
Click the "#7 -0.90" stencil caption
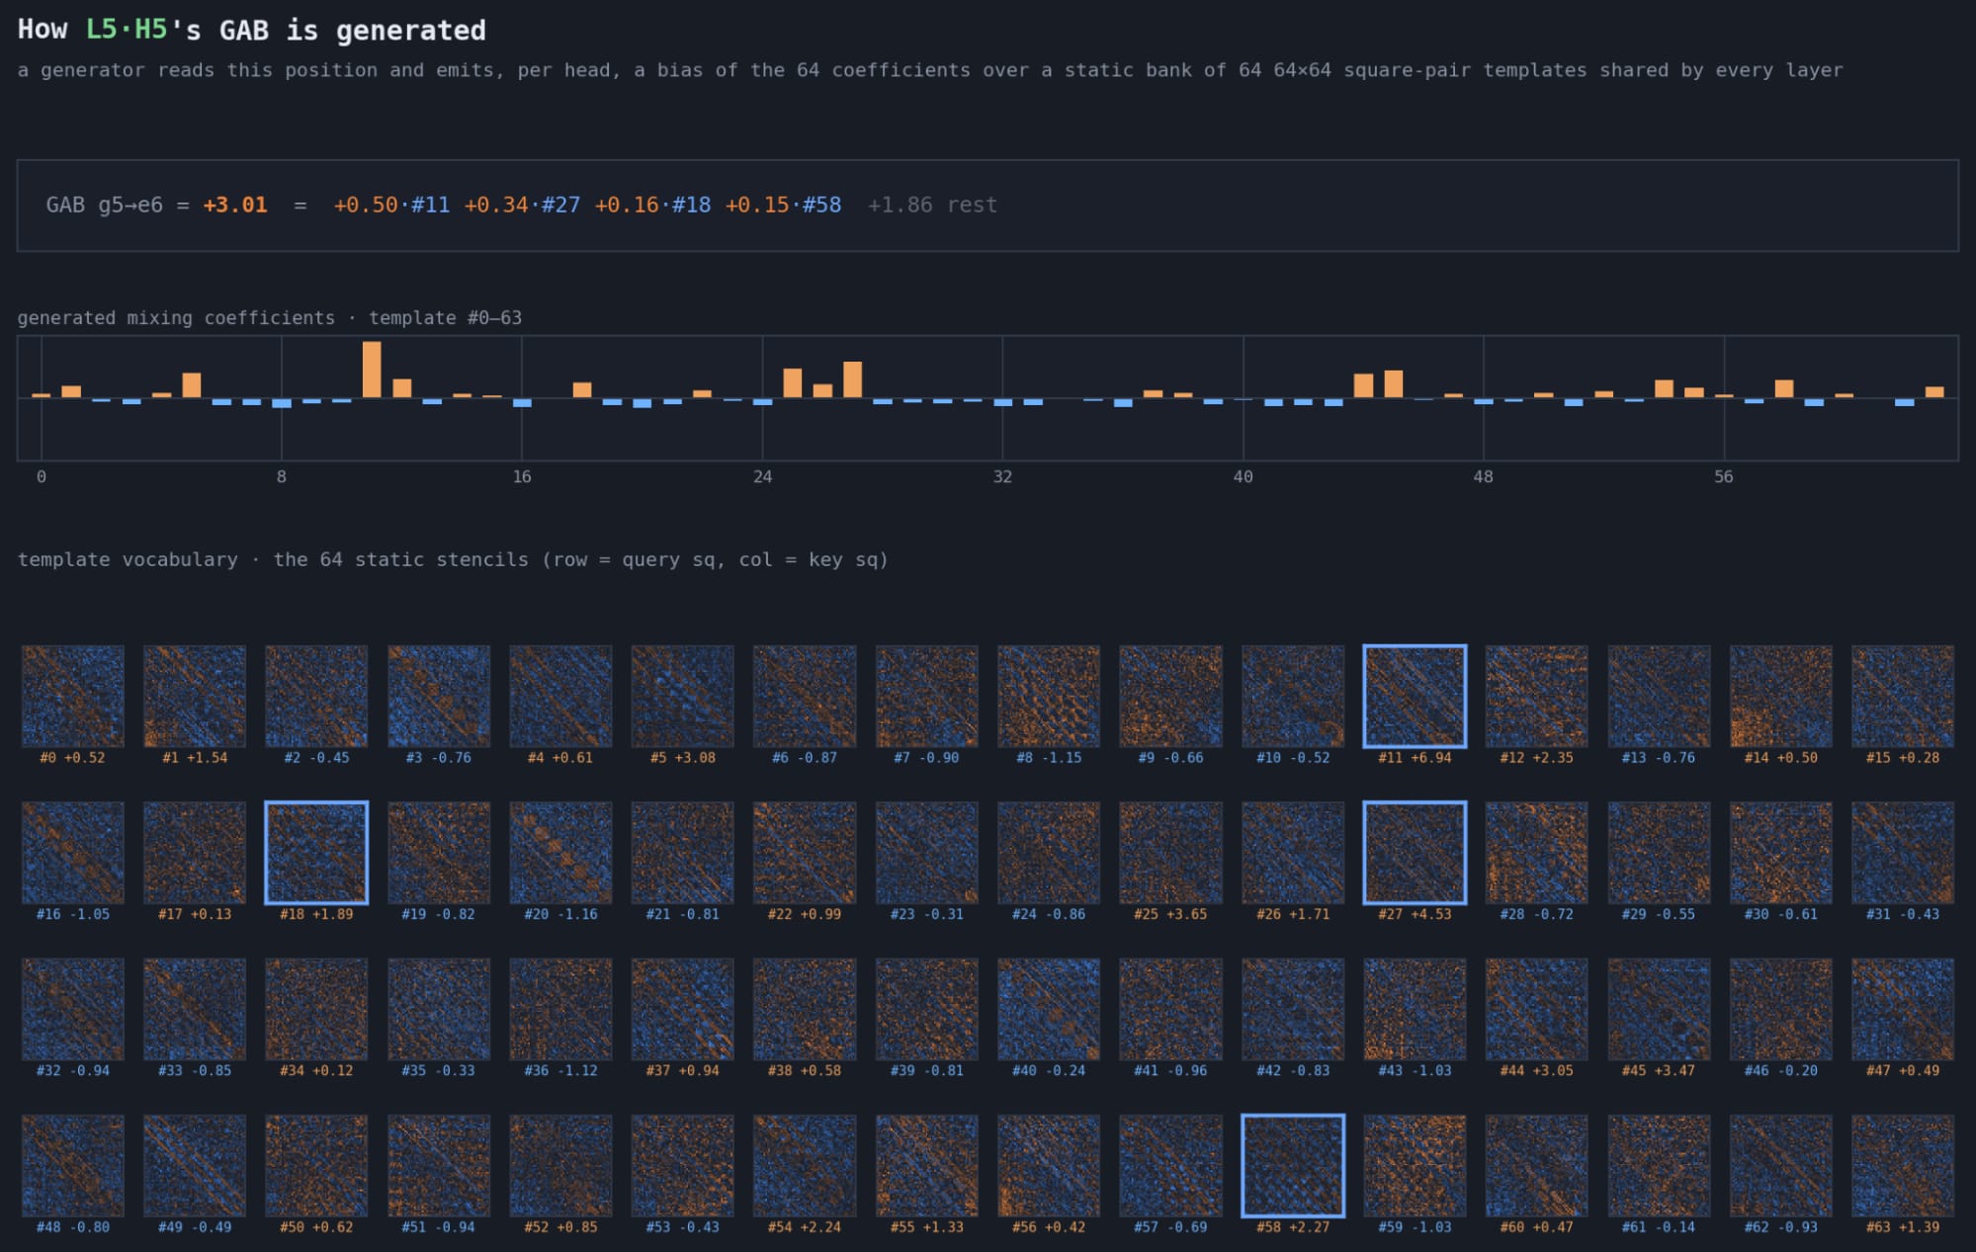927,758
